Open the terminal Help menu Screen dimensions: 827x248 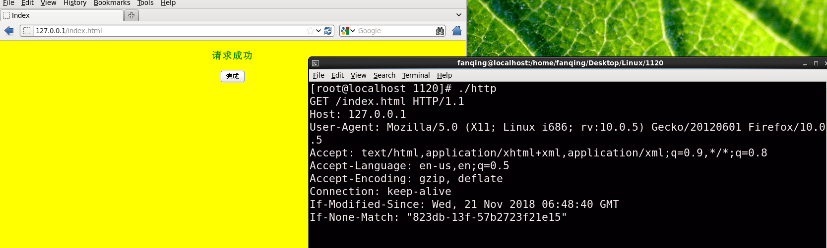445,75
